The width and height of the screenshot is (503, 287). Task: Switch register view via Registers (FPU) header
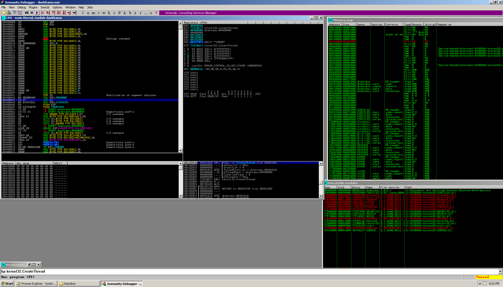195,23
